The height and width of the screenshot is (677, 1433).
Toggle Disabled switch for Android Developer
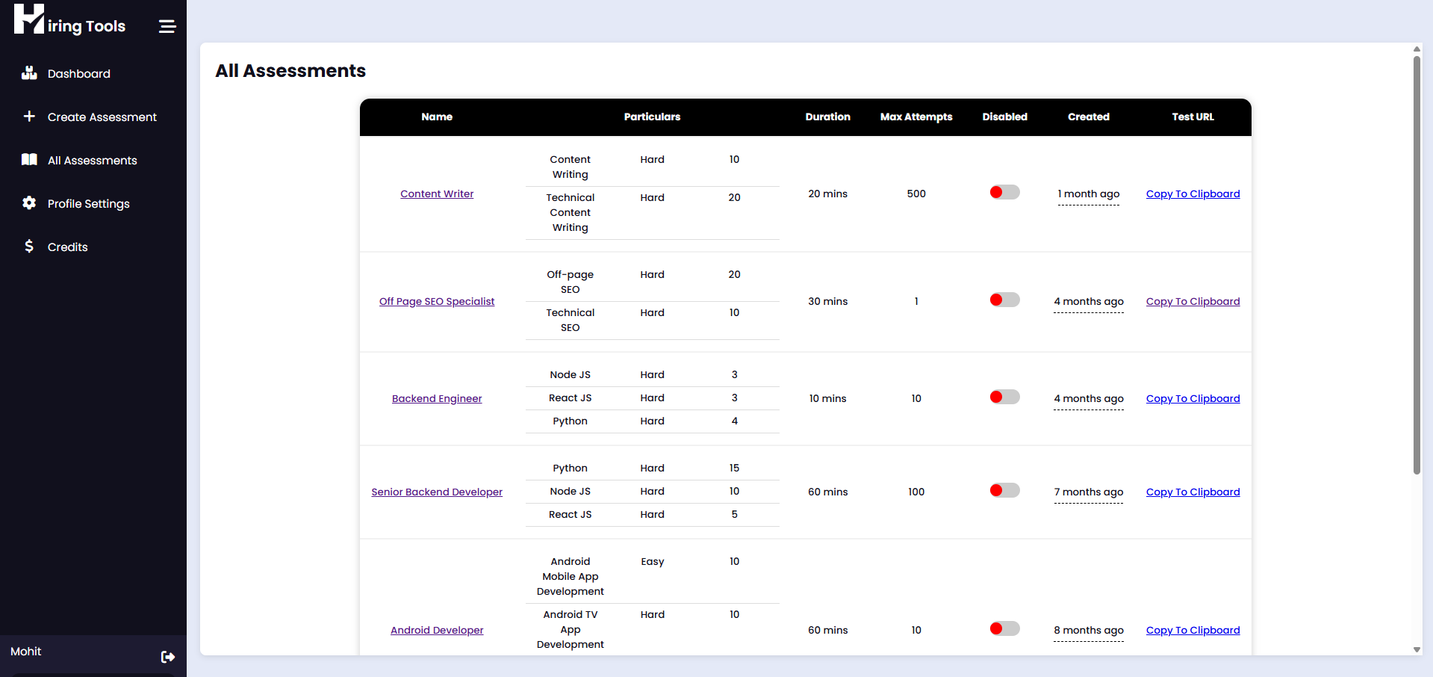[x=1004, y=629]
